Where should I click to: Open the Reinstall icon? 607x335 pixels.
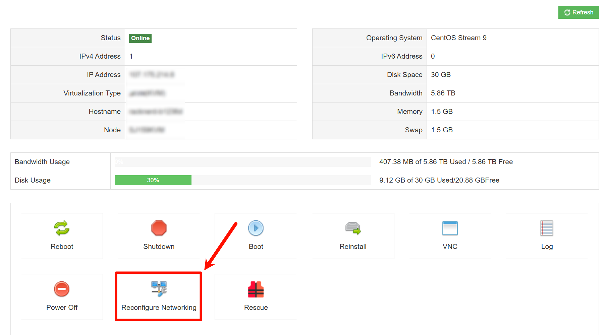353,228
